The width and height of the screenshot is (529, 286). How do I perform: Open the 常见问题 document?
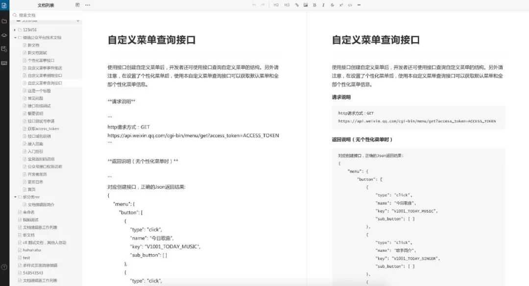point(35,98)
